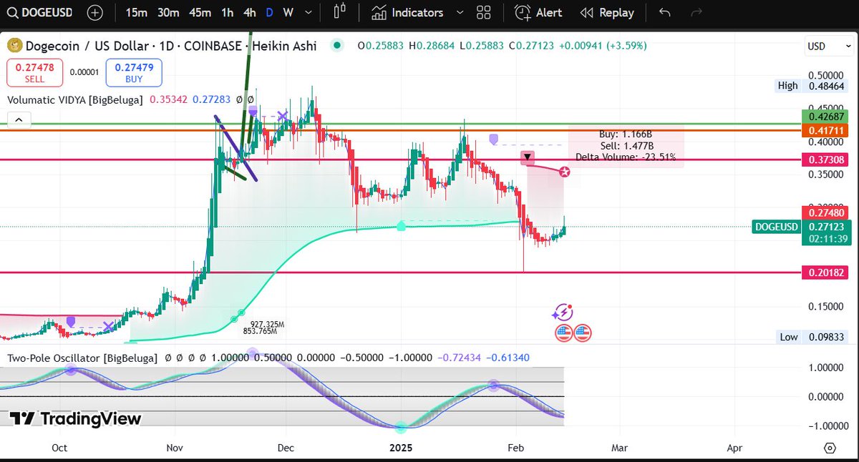Select the Volumatic VIDYA indicator legend
The height and width of the screenshot is (462, 859).
click(76, 99)
